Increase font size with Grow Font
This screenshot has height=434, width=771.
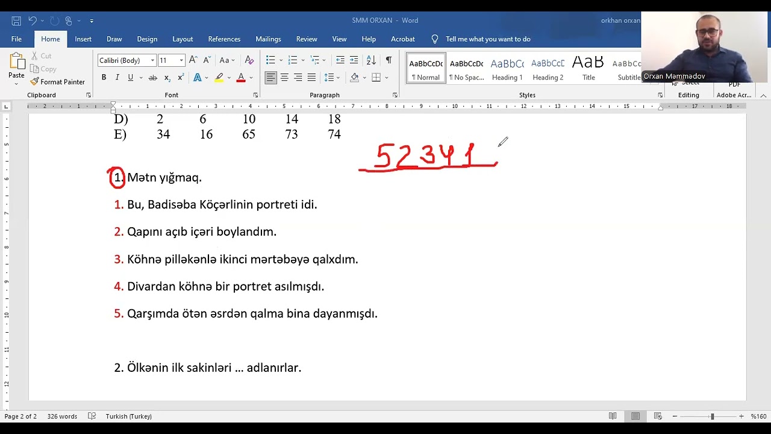pos(193,60)
